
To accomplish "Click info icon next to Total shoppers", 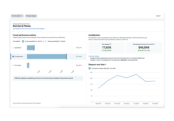I will (110, 44).
